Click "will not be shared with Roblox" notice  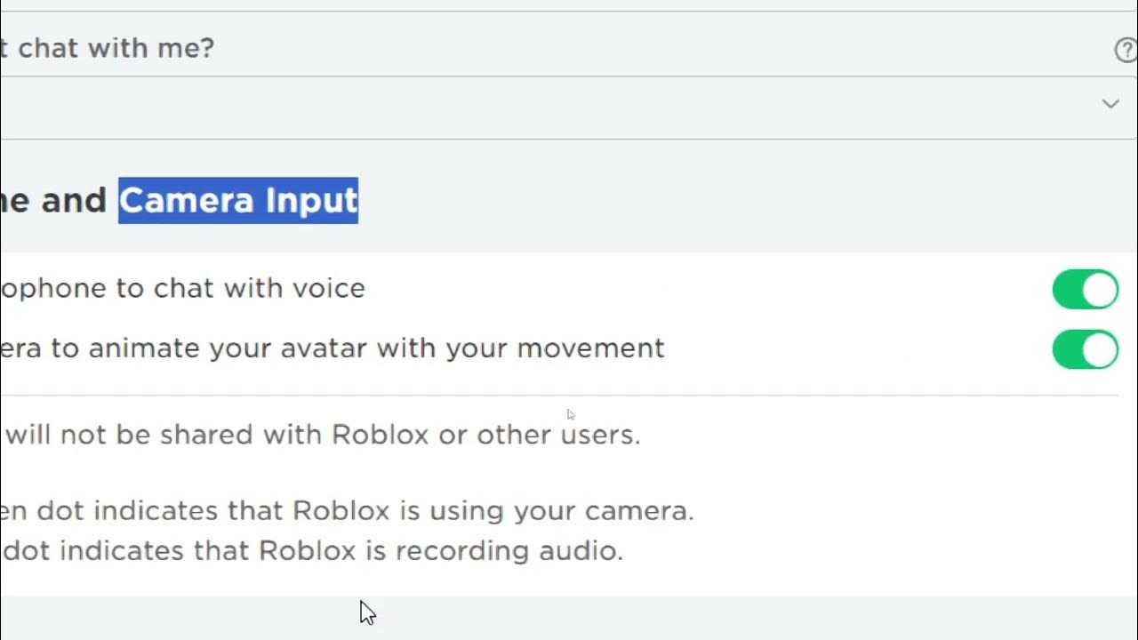(320, 435)
